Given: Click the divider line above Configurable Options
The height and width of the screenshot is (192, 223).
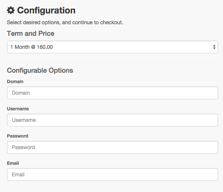Looking at the screenshot, I should click(112, 63).
